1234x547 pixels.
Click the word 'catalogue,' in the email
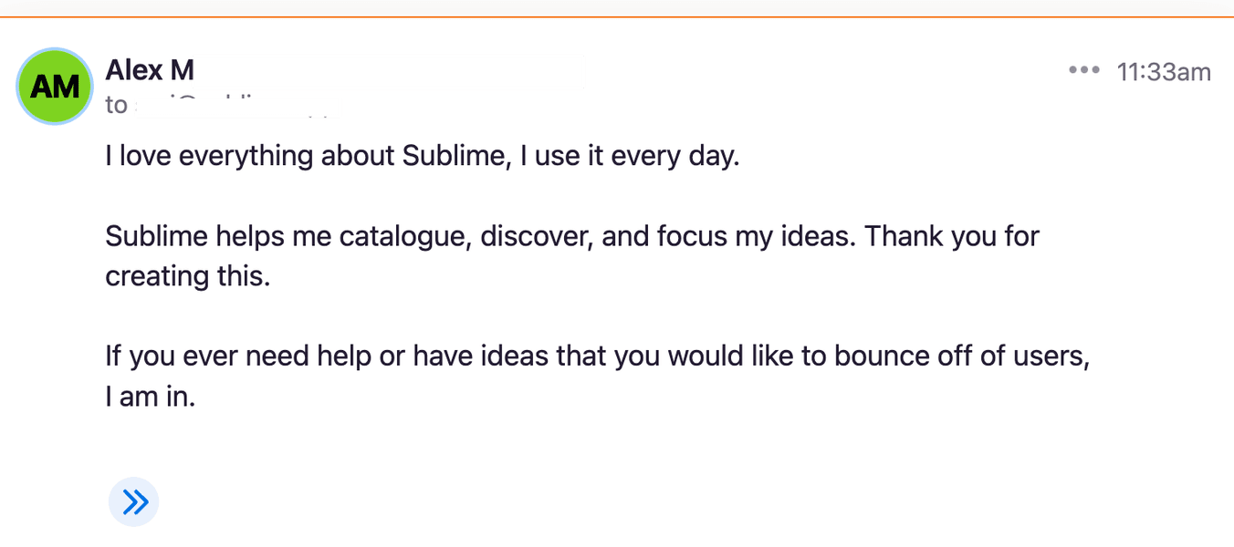click(x=405, y=237)
